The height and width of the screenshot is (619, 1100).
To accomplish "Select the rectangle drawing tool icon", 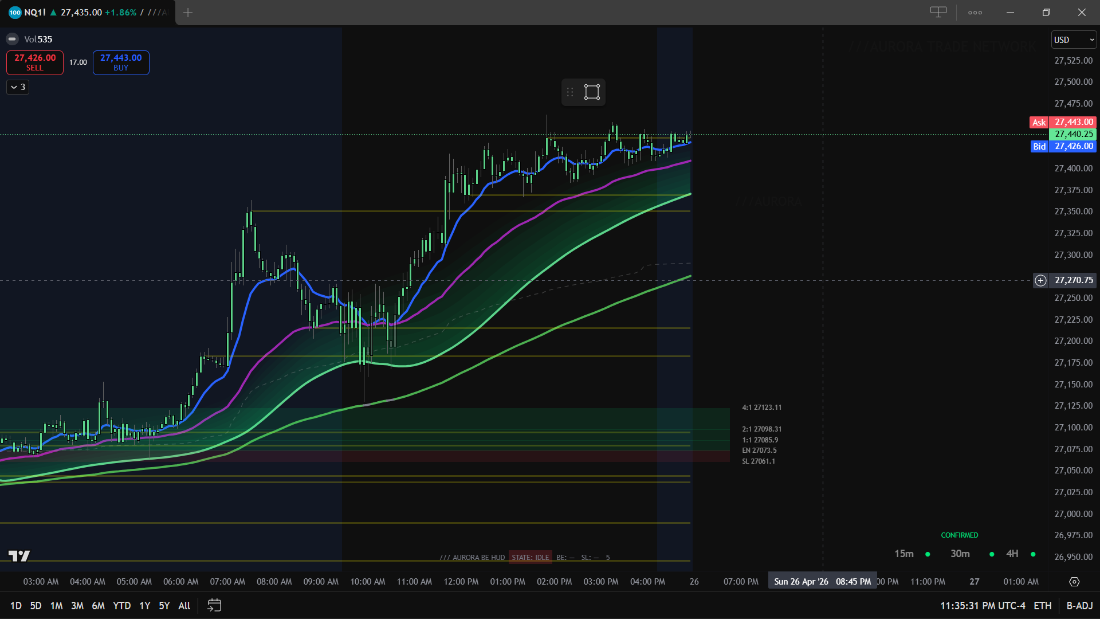I will (x=592, y=92).
